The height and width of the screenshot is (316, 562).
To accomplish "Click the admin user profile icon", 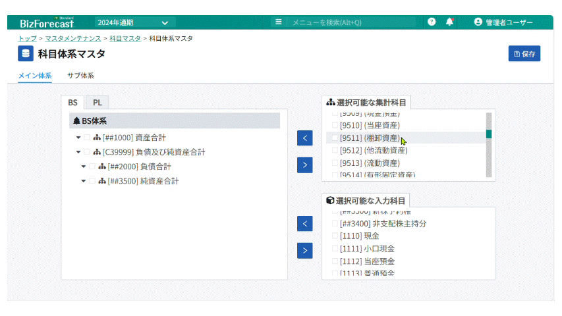I will coord(478,22).
